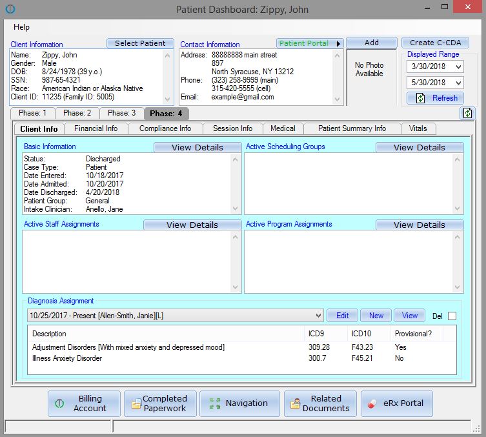Open the Navigation button
The image size is (486, 437).
pos(239,403)
